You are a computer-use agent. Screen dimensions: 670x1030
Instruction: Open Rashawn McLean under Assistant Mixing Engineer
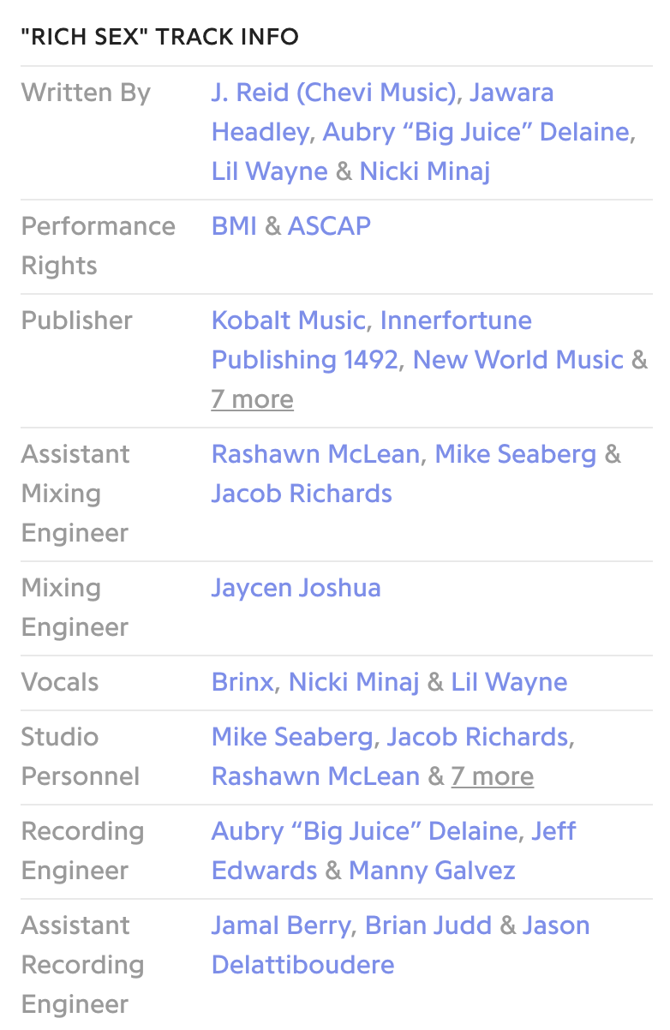click(316, 454)
